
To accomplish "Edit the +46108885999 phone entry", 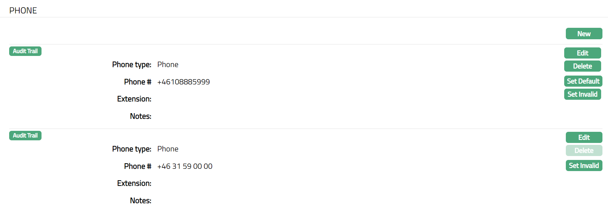I will (583, 53).
